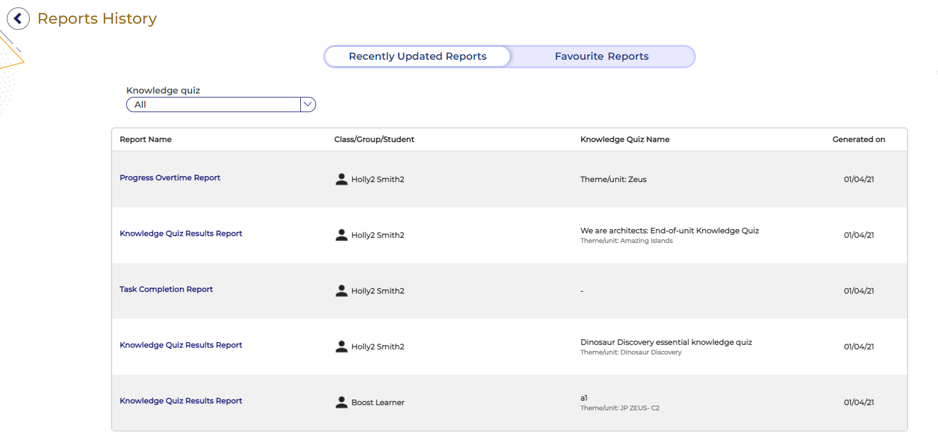Click the back arrow beside Reports History

point(18,19)
